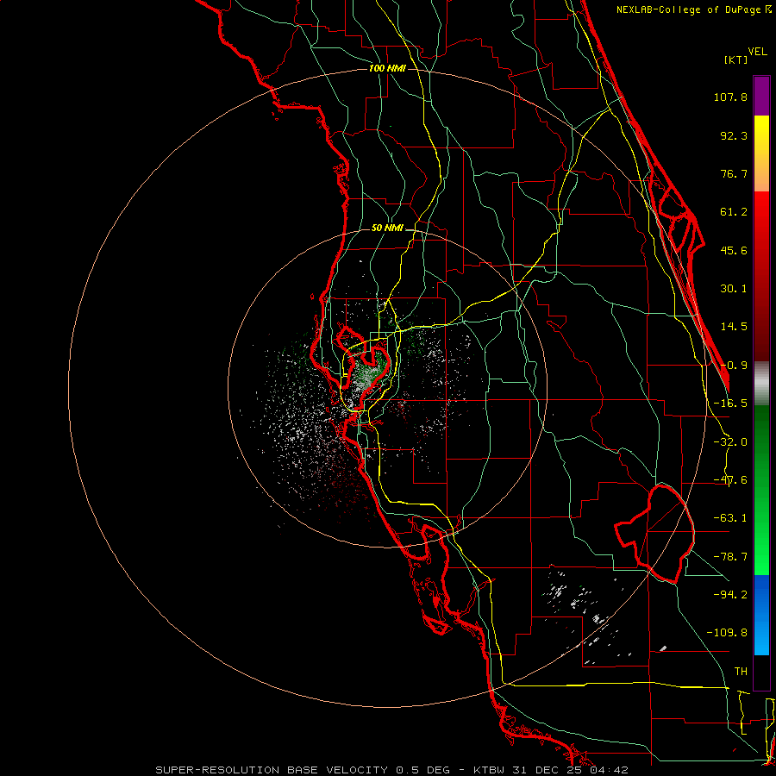The width and height of the screenshot is (776, 776).
Task: Select the 14.5 scale value
Action: pyautogui.click(x=734, y=327)
